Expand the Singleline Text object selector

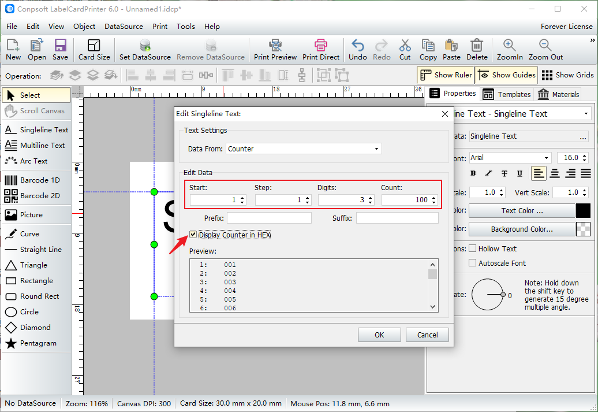(585, 114)
